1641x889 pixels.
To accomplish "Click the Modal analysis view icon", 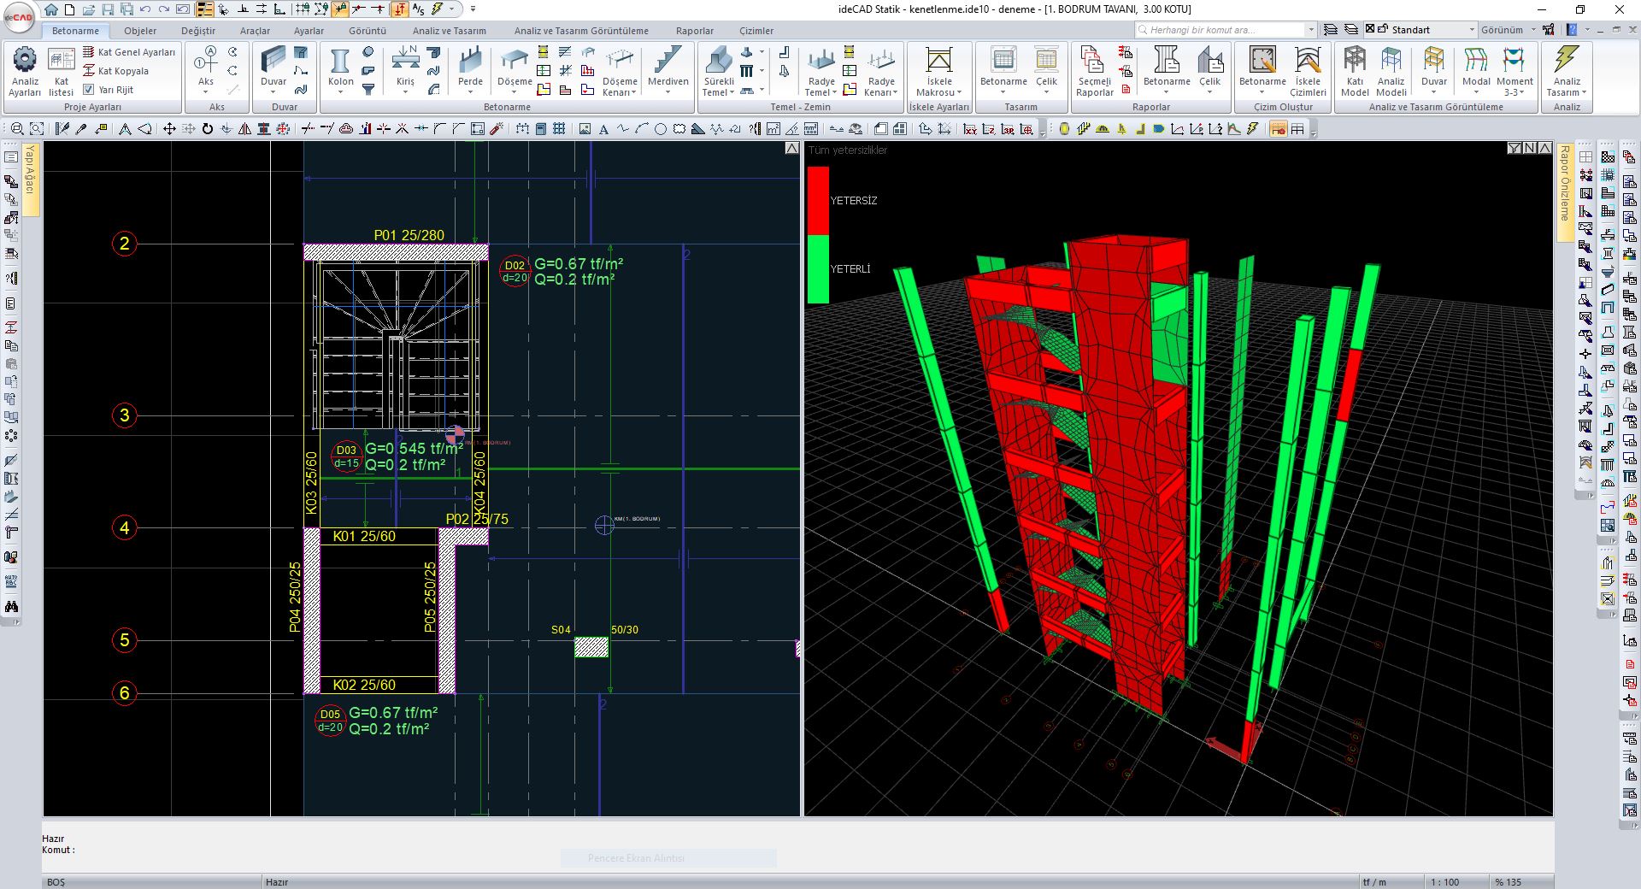I will 1476,68.
